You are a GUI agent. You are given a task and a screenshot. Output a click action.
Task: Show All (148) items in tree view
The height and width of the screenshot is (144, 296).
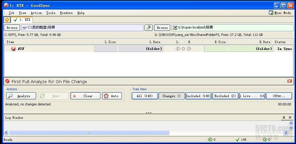(x=145, y=96)
